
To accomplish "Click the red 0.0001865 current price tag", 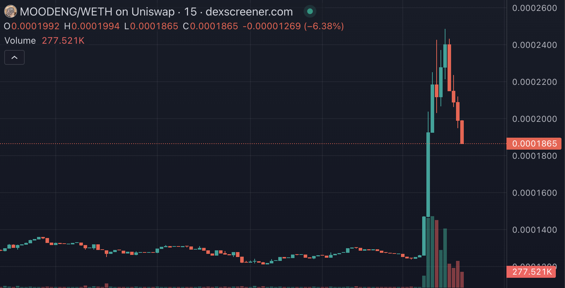I will pyautogui.click(x=534, y=144).
